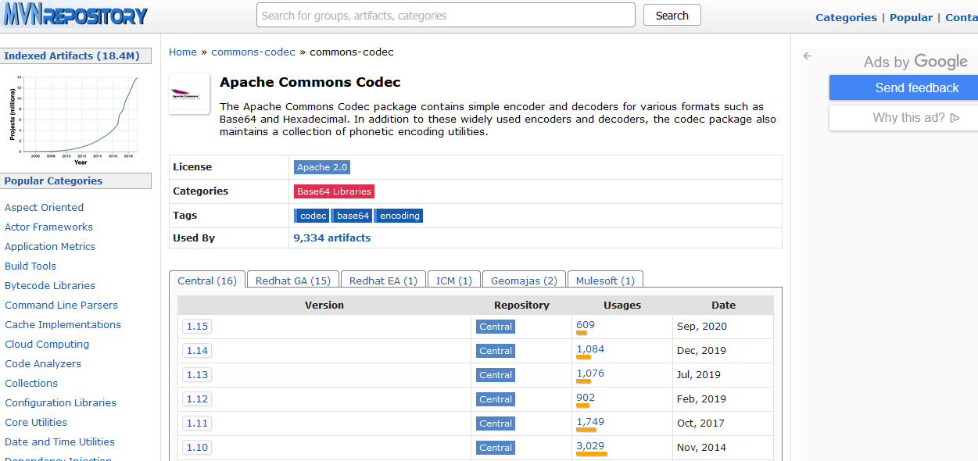Open 1,076 usages link
This screenshot has height=461, width=978.
click(x=590, y=373)
